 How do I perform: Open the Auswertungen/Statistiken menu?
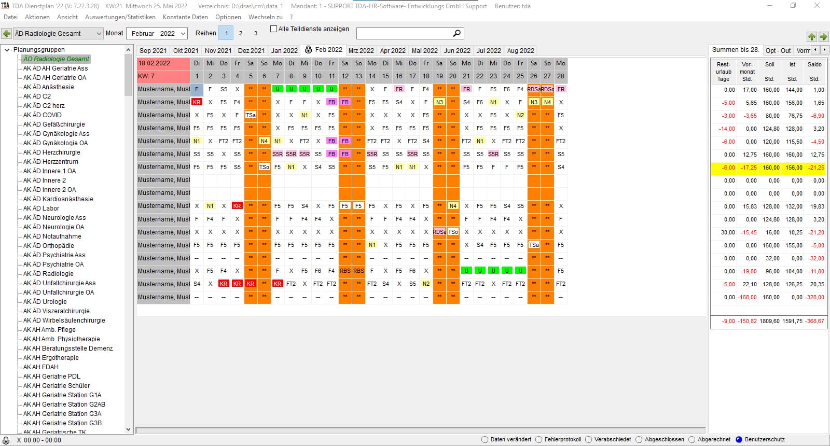coord(120,17)
